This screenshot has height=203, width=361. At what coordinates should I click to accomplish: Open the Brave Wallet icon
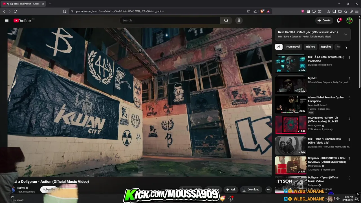pos(340,11)
